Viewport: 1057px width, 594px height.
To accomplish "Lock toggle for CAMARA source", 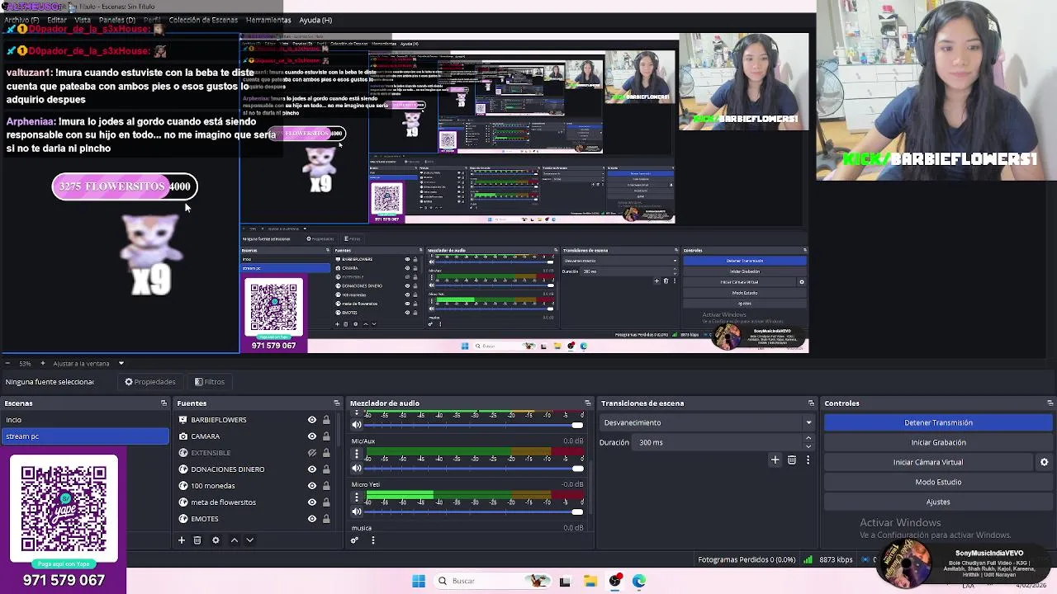I will (326, 436).
